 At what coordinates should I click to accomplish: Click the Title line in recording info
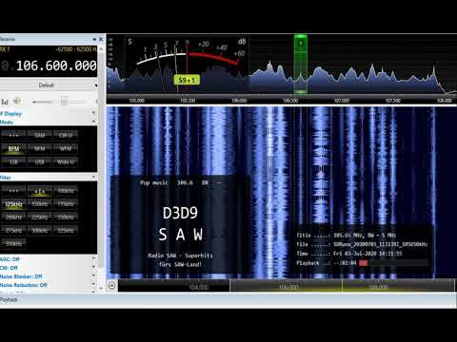click(347, 236)
